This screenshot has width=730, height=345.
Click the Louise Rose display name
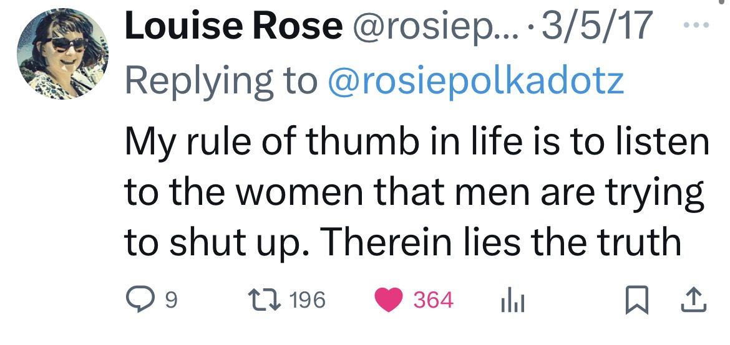(x=233, y=26)
